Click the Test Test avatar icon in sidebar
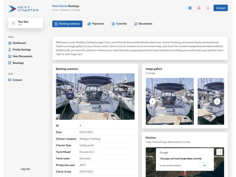 (x=13, y=23)
